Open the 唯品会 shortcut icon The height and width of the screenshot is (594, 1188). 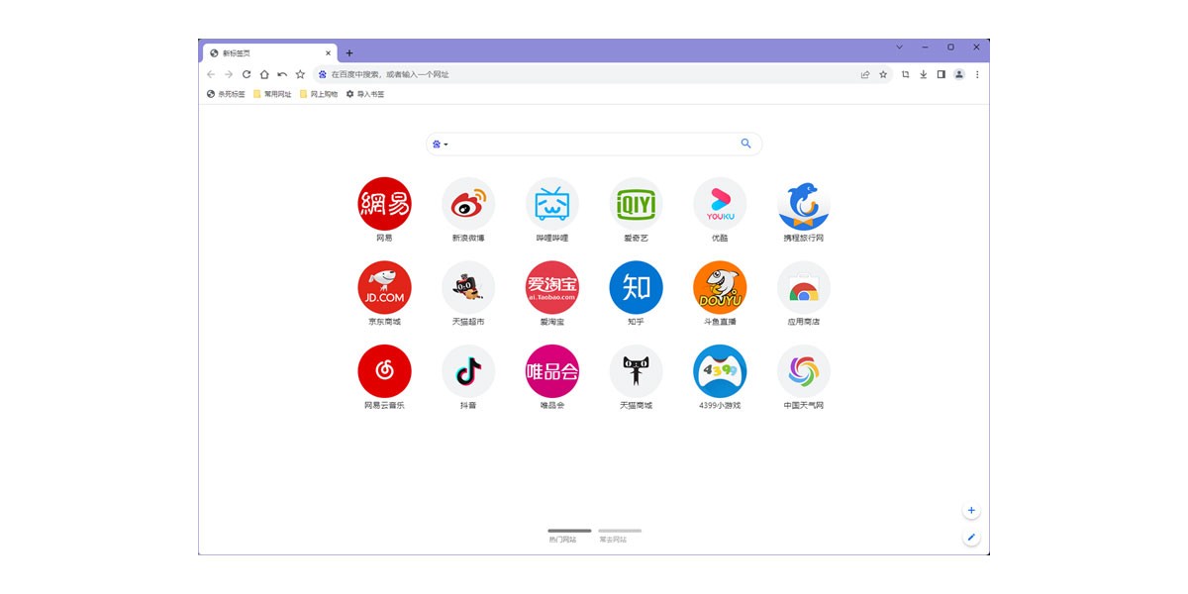coord(552,371)
